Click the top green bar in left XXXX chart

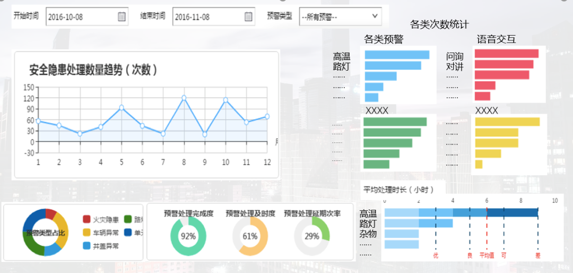395,122
